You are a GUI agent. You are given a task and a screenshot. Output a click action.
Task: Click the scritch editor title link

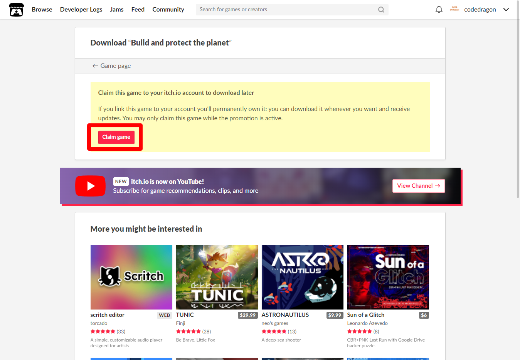click(x=108, y=315)
